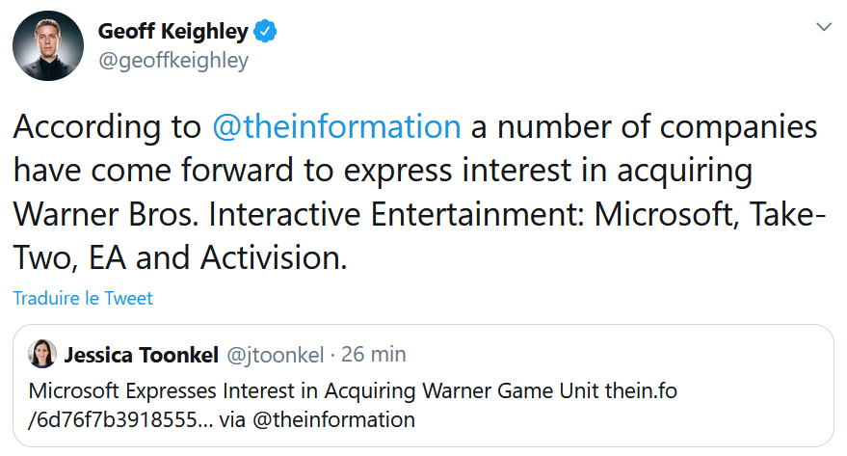Click the blue verified badge
This screenshot has width=847, height=456.
(x=265, y=32)
